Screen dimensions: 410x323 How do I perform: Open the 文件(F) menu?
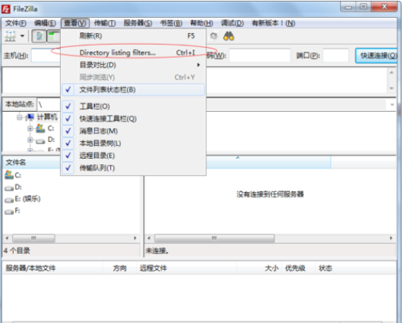(x=15, y=23)
